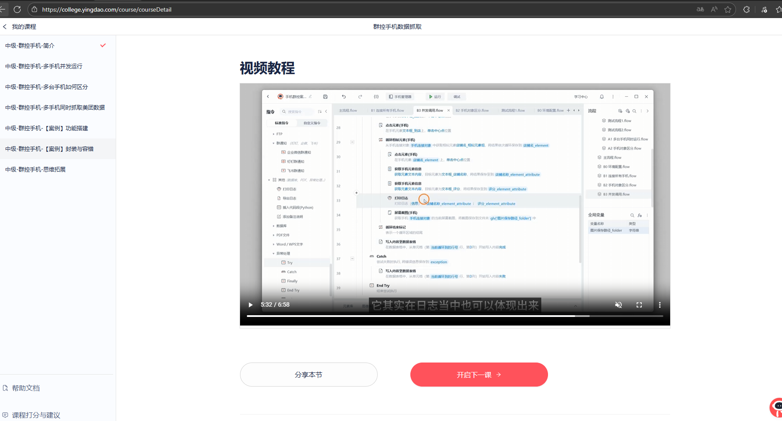
Task: Open 课程打分与建议 feedback
Action: click(31, 415)
